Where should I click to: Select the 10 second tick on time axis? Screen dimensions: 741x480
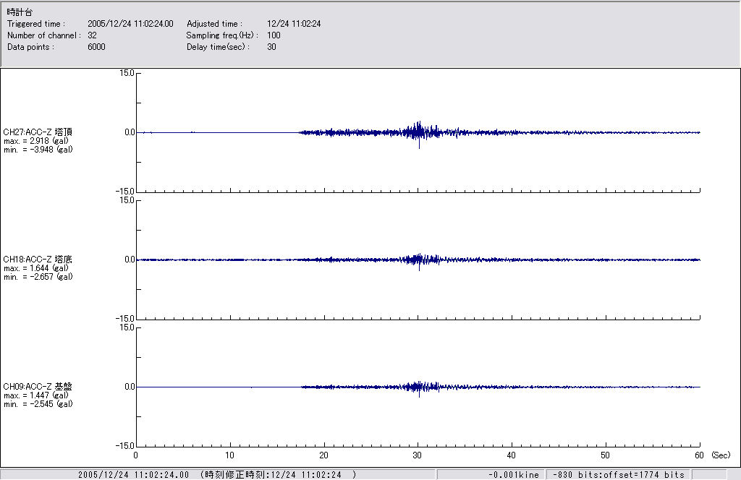click(x=230, y=455)
